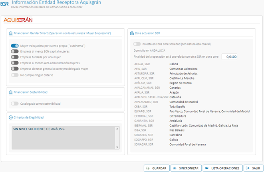Screen dimensions: 264x172
Task: Click the bank icon beside Financiación Sostenibilidad
Action: point(11,92)
